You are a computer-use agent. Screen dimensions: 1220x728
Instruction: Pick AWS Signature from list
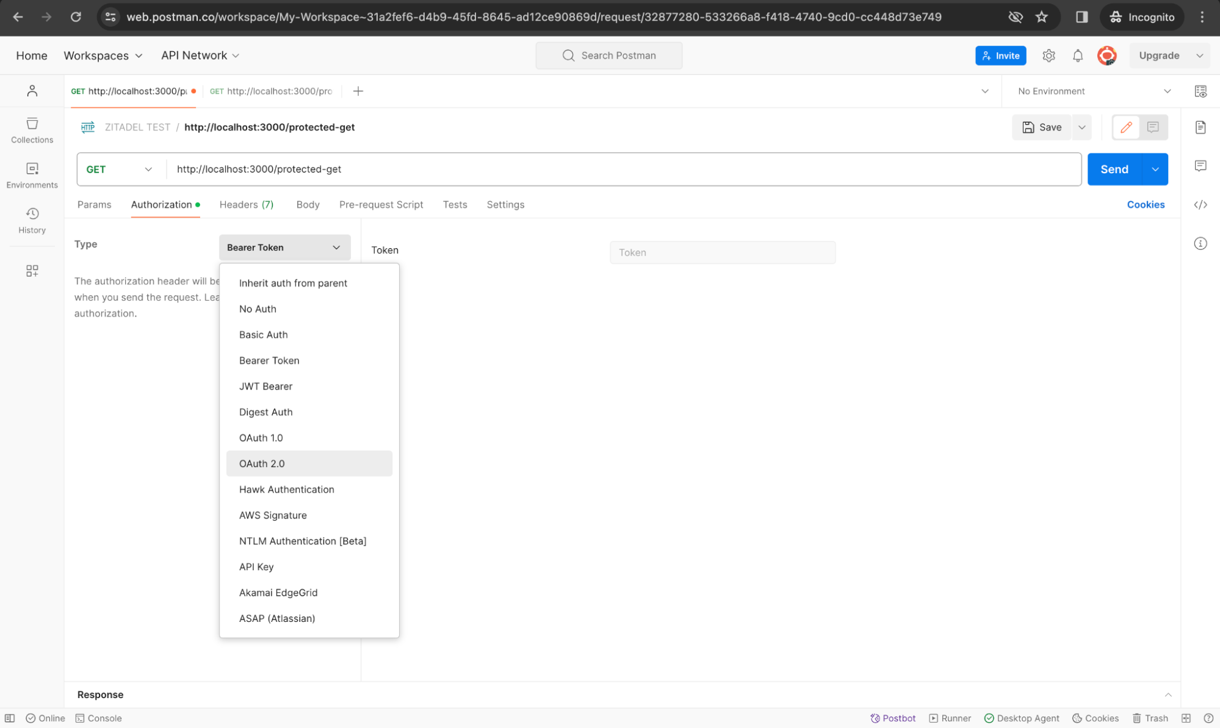[309, 515]
